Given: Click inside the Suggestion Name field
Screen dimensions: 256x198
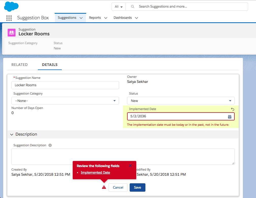Looking at the screenshot, I should coord(65,85).
